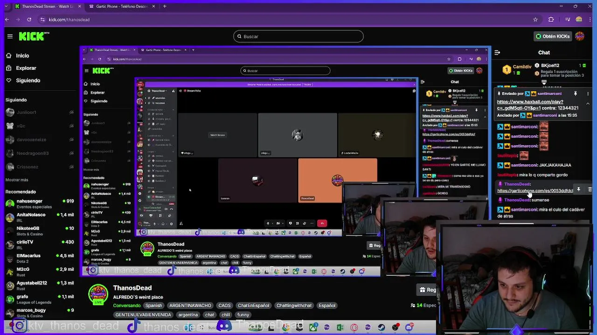The width and height of the screenshot is (597, 335).
Task: Open followed channel Junioor1
Action: (40, 112)
